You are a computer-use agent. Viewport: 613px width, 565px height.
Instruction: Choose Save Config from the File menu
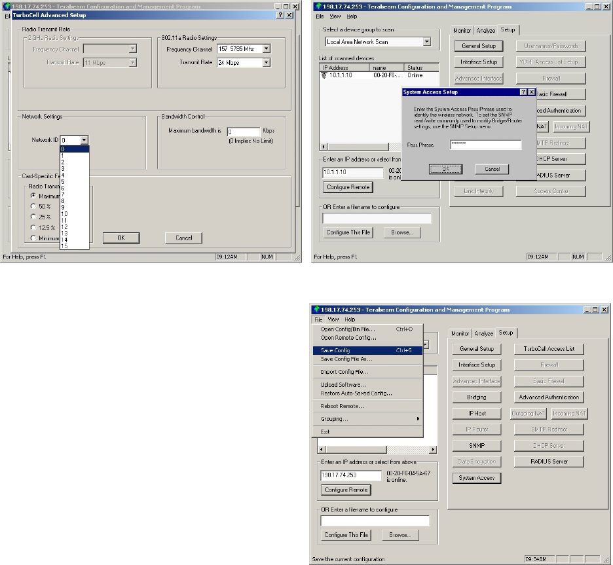(367, 350)
